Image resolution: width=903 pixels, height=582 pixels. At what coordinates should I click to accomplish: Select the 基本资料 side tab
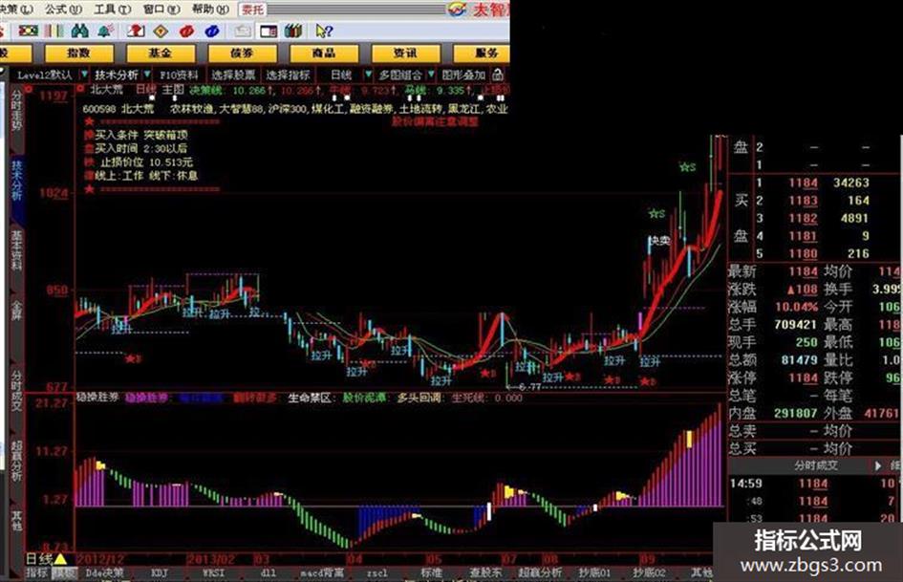[16, 250]
